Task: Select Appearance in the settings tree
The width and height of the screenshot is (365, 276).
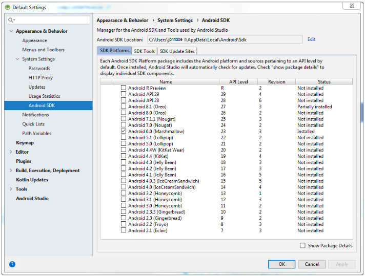Action: 34,40
